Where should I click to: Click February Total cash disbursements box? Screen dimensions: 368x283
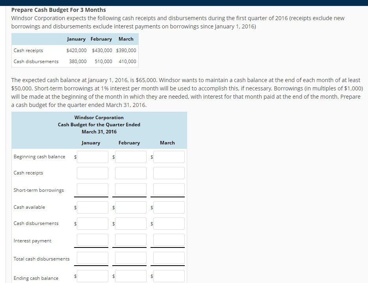pos(131,258)
